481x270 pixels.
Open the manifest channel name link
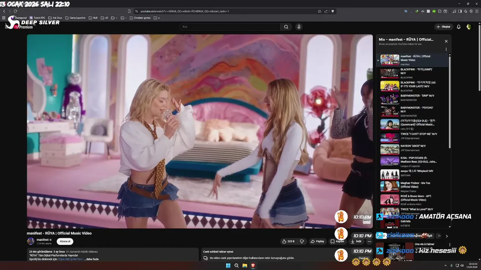[x=42, y=240]
